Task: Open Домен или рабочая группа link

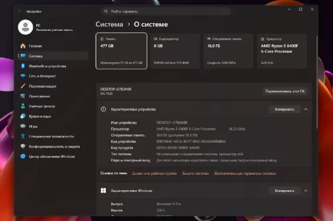Action: tap(154, 173)
